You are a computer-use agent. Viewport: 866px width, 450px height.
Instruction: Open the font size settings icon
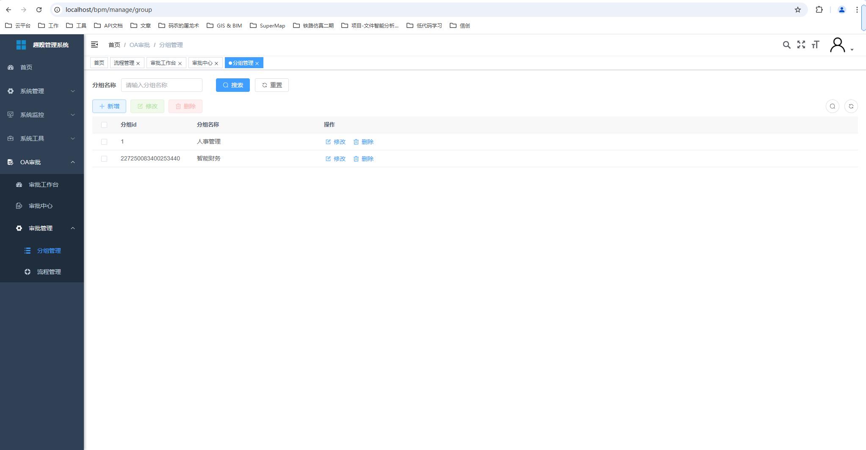(x=815, y=44)
